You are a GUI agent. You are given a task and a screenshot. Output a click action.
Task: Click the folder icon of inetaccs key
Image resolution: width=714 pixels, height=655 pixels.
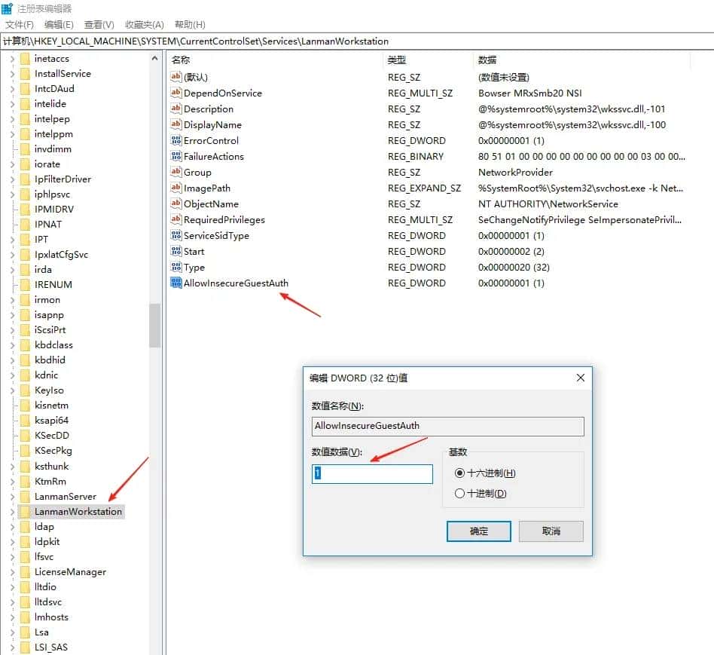26,59
